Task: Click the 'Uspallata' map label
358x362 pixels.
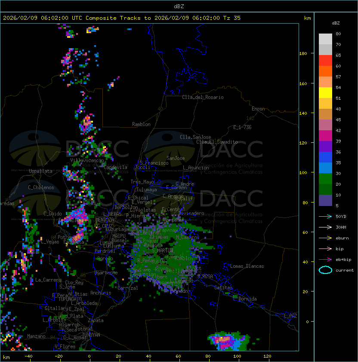Action: click(x=41, y=171)
